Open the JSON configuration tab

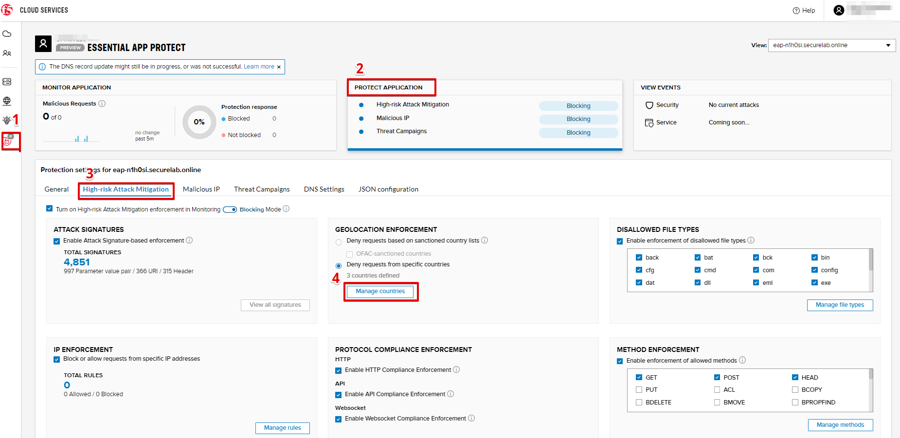(388, 189)
